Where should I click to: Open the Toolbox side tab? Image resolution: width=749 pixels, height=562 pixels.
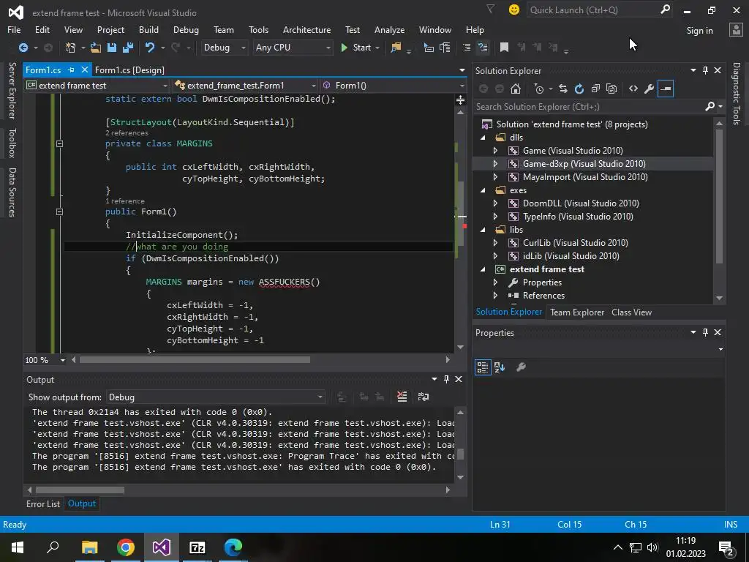(x=12, y=143)
